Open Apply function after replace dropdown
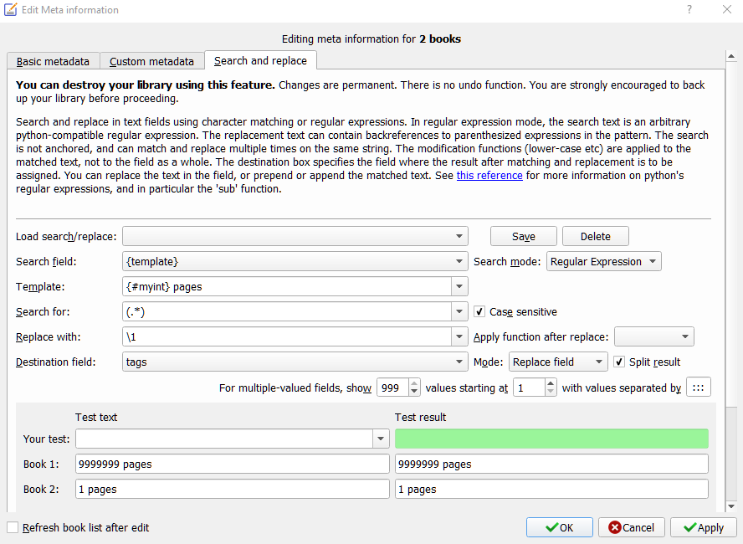This screenshot has width=743, height=544. [653, 337]
